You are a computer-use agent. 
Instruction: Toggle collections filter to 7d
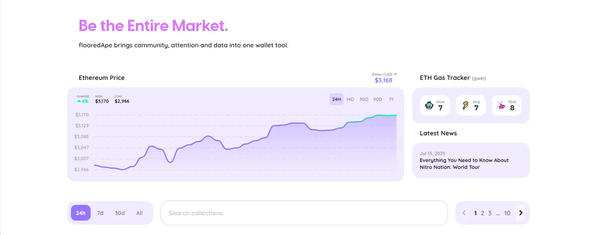[100, 213]
